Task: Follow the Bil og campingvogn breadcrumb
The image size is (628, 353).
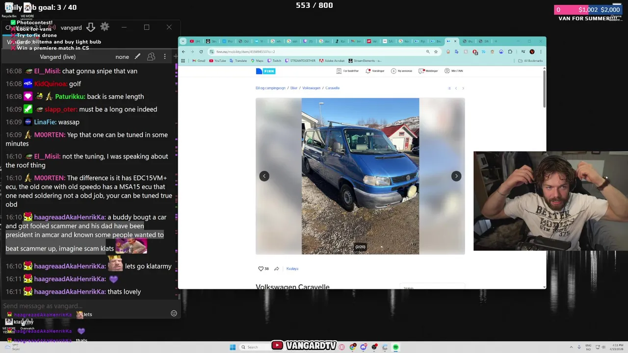Action: click(270, 88)
